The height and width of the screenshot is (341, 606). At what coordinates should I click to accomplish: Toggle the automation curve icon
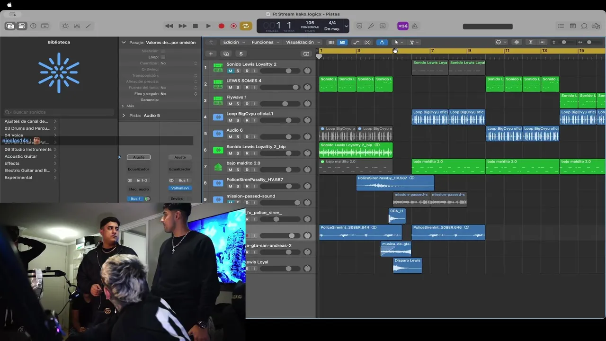pyautogui.click(x=356, y=42)
